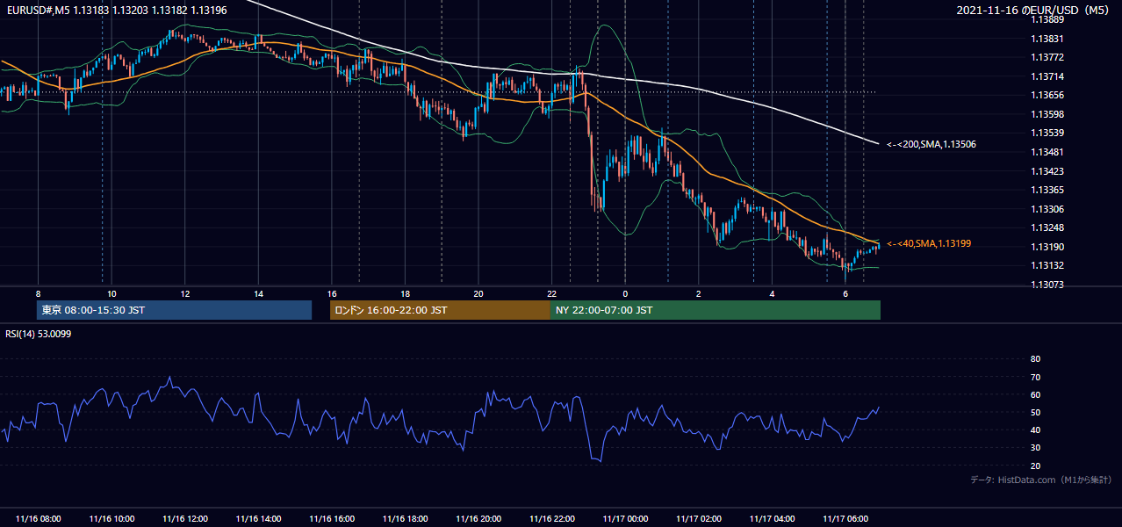Click price axis label 1.13190
This screenshot has width=1122, height=527.
(1047, 247)
